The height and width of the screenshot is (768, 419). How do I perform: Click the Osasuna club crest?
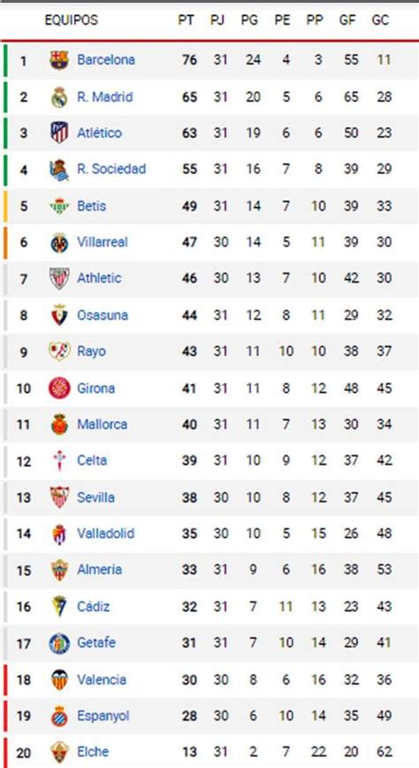pos(59,315)
